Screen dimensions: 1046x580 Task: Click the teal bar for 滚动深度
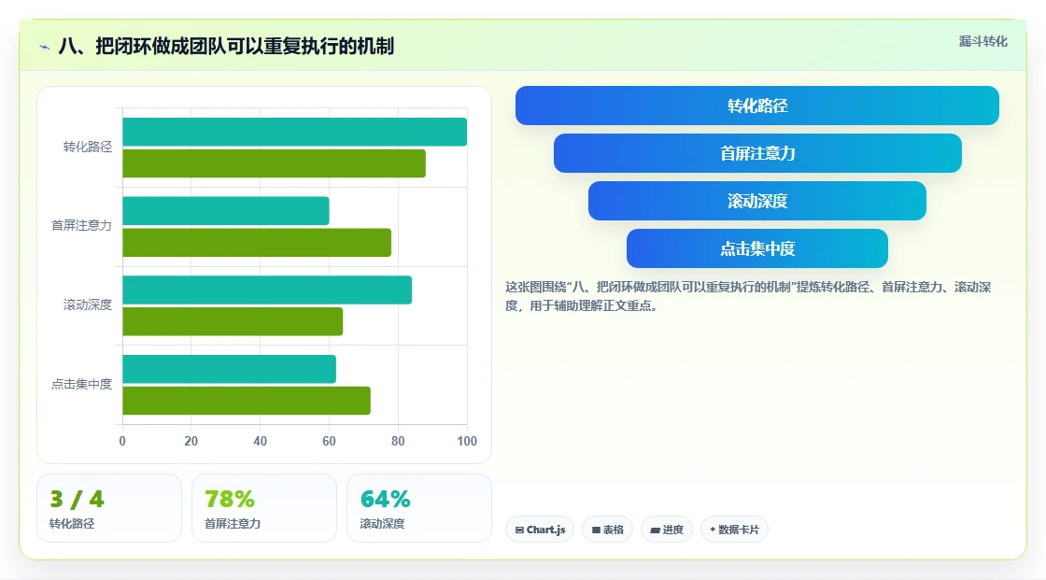[x=267, y=290]
